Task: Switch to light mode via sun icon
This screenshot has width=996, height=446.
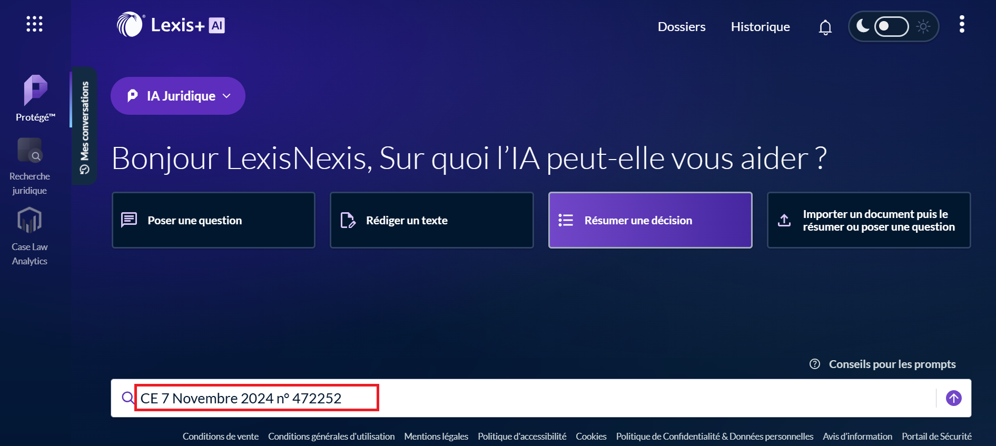Action: pyautogui.click(x=923, y=26)
